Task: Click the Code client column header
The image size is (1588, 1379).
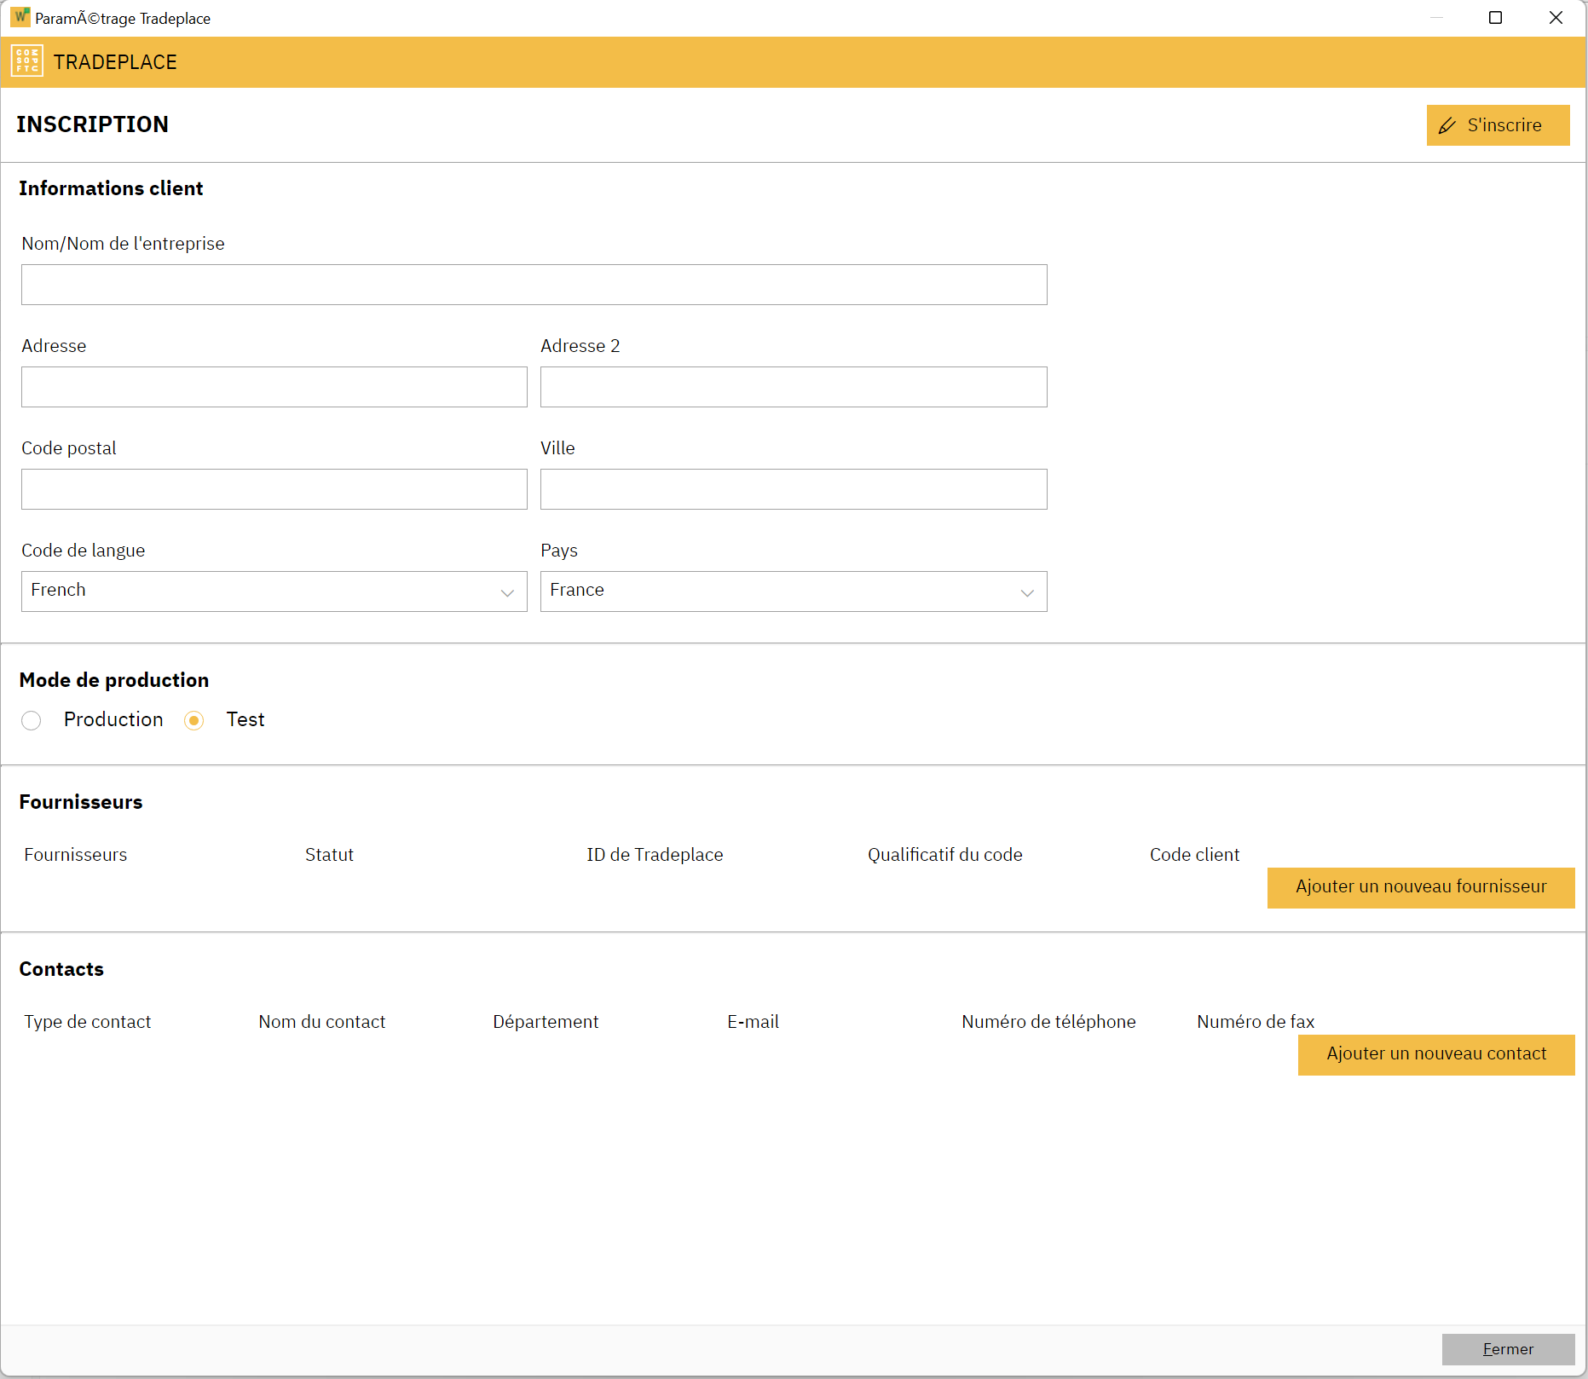Action: coord(1194,855)
